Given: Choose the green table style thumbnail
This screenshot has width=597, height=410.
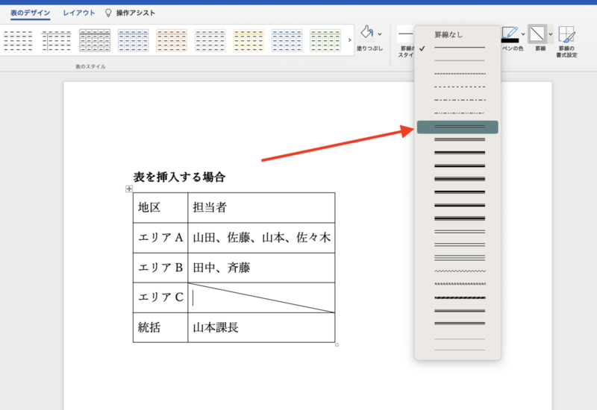Looking at the screenshot, I should pyautogui.click(x=325, y=40).
